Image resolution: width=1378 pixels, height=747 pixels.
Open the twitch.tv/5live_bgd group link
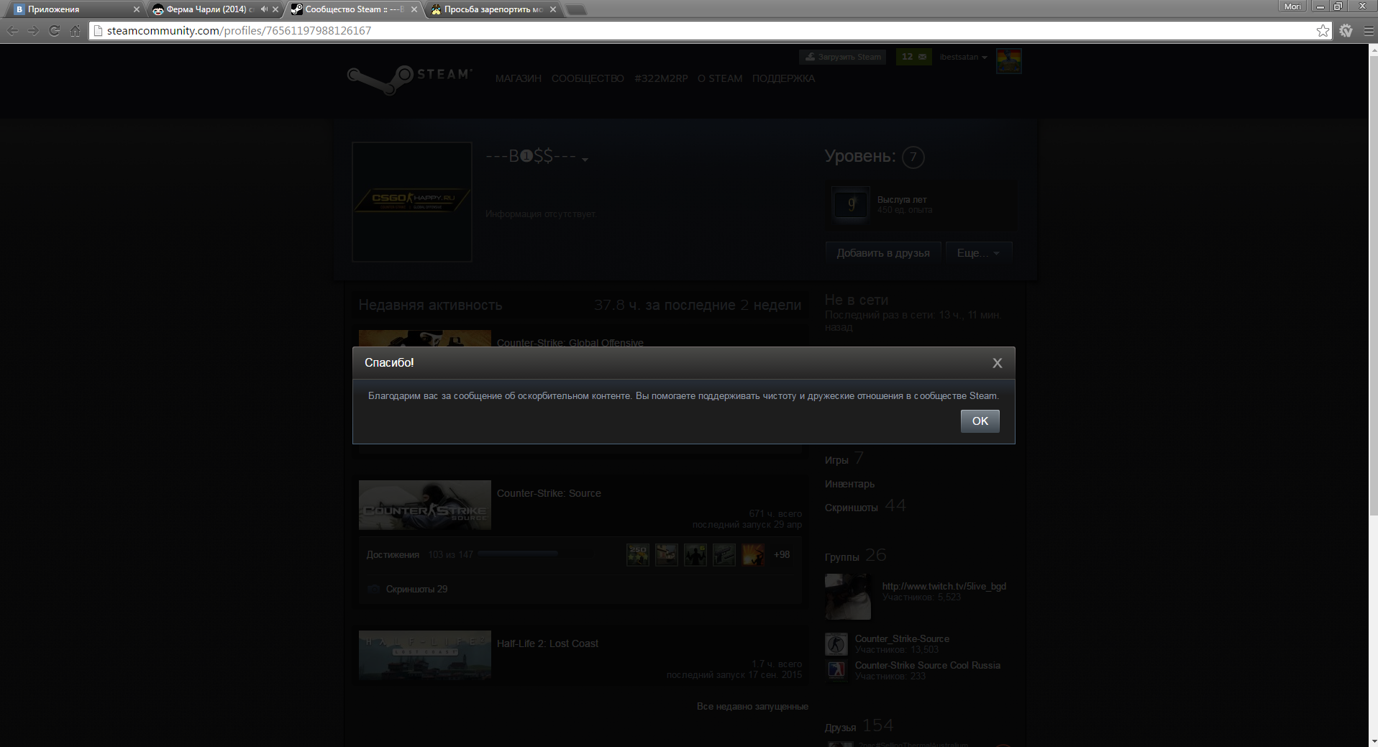(944, 586)
